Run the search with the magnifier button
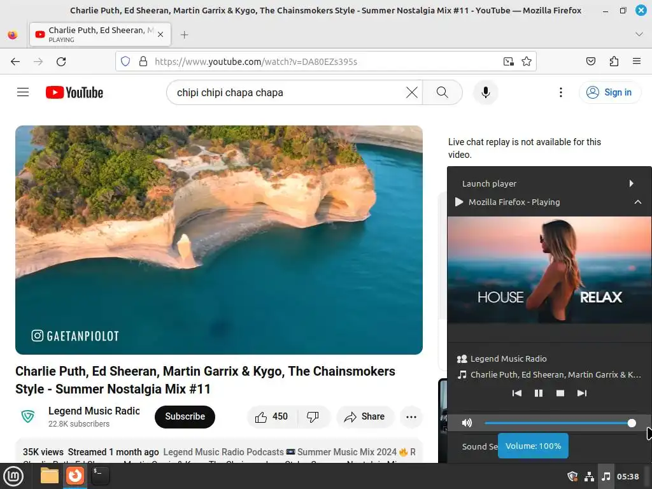This screenshot has height=489, width=652. tap(443, 92)
